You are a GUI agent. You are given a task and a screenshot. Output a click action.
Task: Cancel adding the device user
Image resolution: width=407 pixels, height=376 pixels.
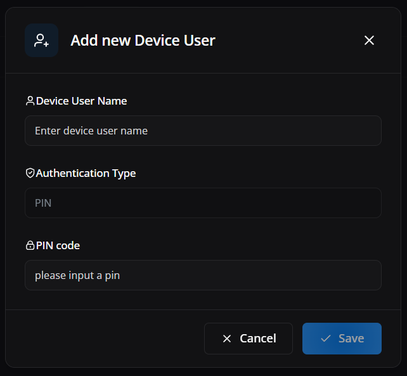(249, 339)
